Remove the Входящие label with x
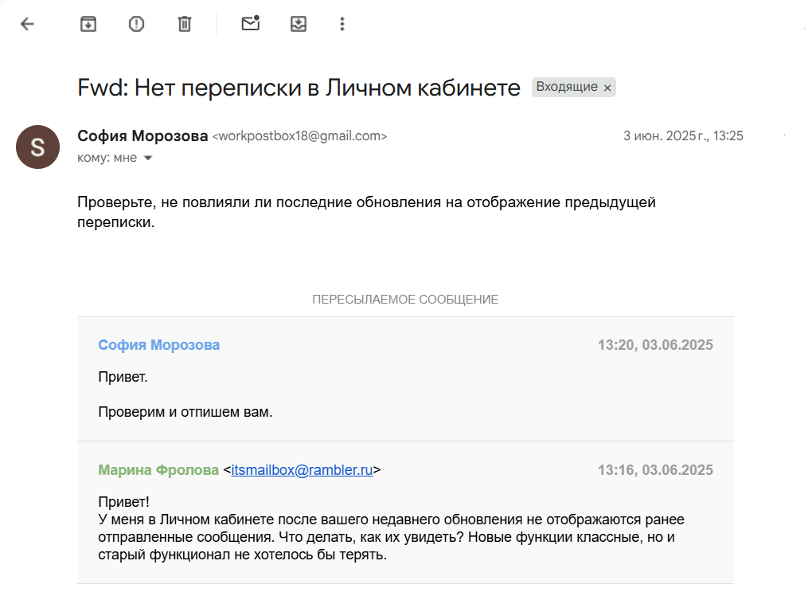Image resolution: width=812 pixels, height=600 pixels. pos(607,88)
